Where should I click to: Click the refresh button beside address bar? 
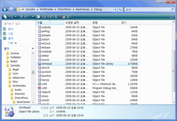click(120, 9)
